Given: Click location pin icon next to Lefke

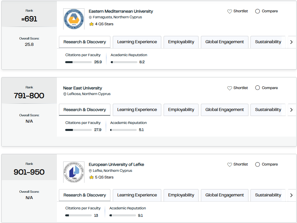Looking at the screenshot, I should click(90, 171).
